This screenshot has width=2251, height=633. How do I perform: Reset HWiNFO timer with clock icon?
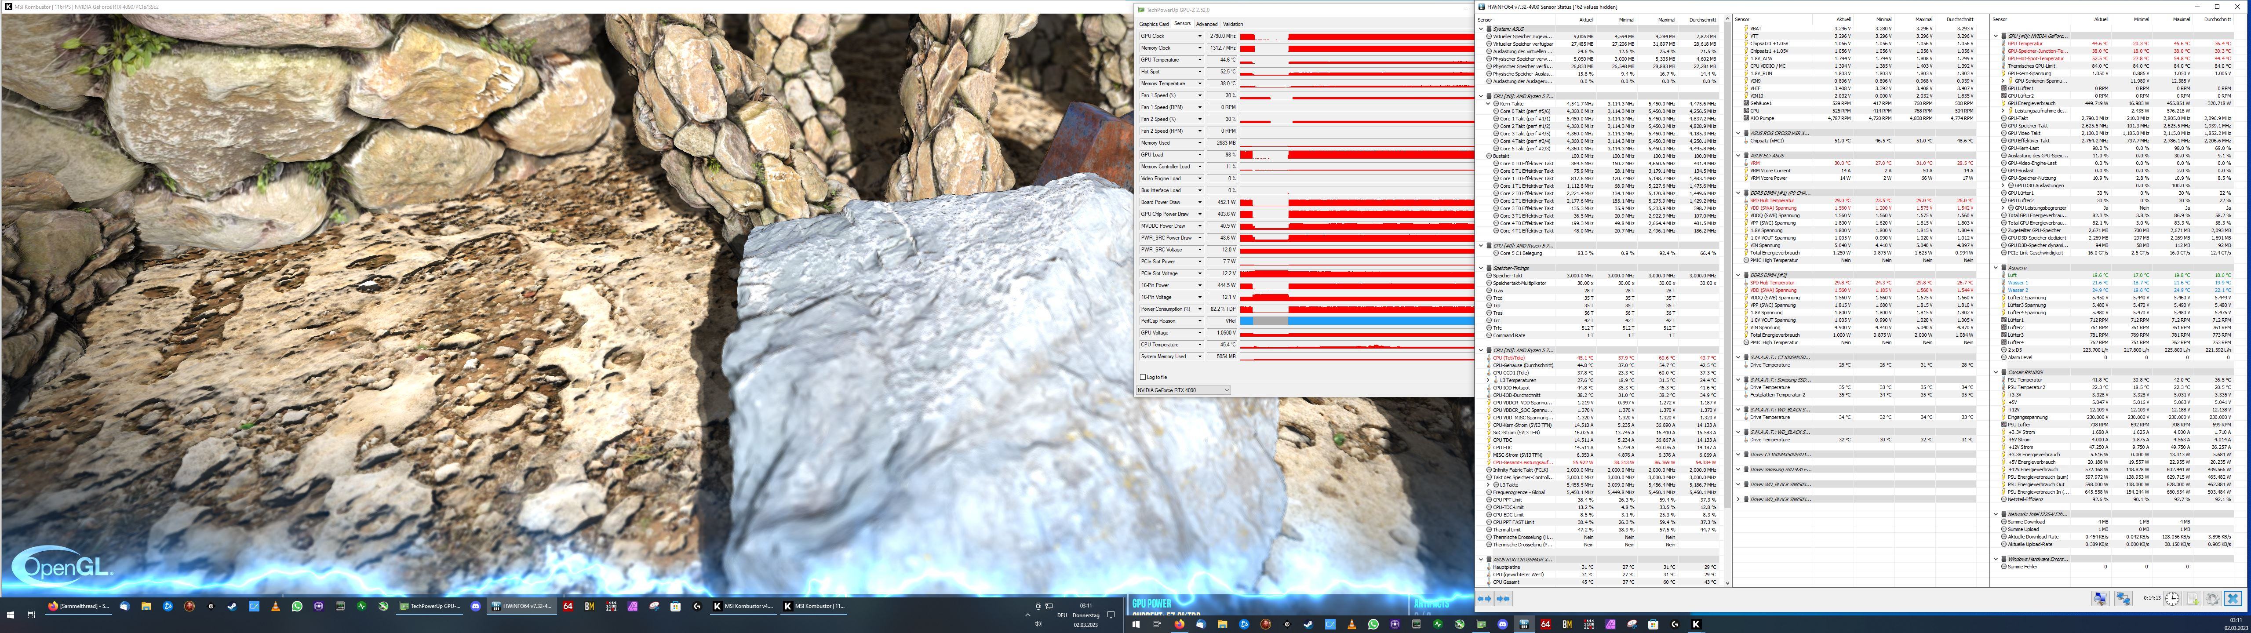click(2172, 599)
